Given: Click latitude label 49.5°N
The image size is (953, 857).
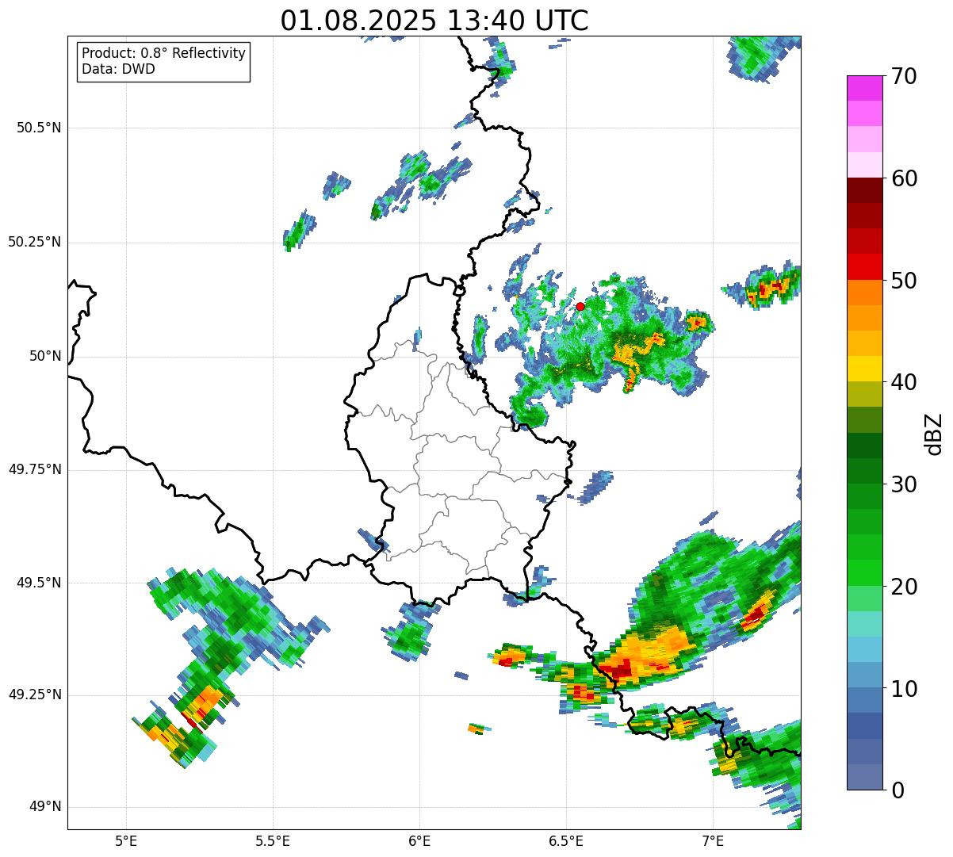Looking at the screenshot, I should pos(39,583).
